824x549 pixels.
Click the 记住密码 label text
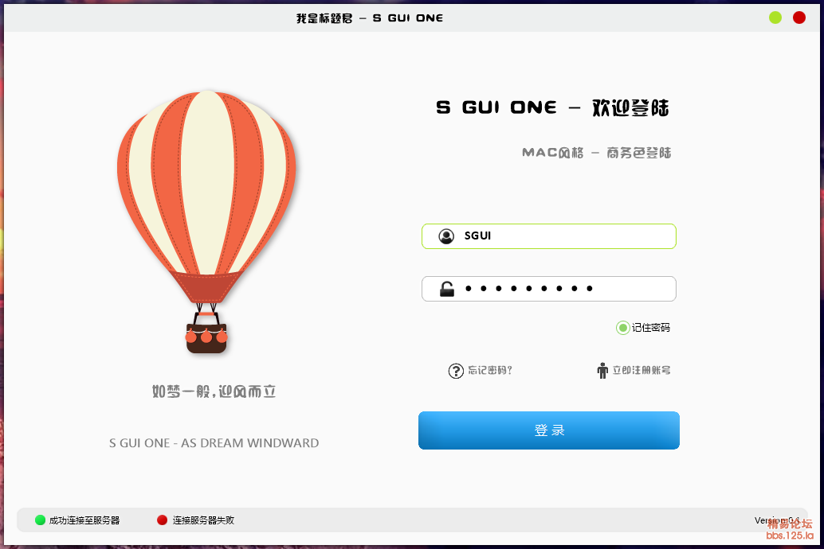650,328
